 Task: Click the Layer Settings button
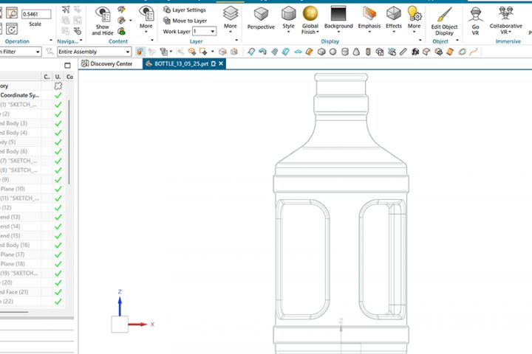point(185,10)
